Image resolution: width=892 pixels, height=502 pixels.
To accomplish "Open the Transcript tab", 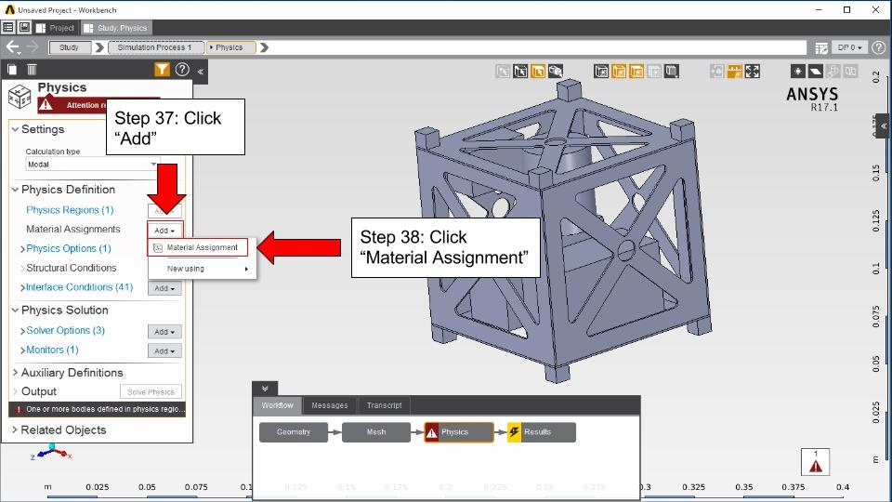I will point(384,405).
